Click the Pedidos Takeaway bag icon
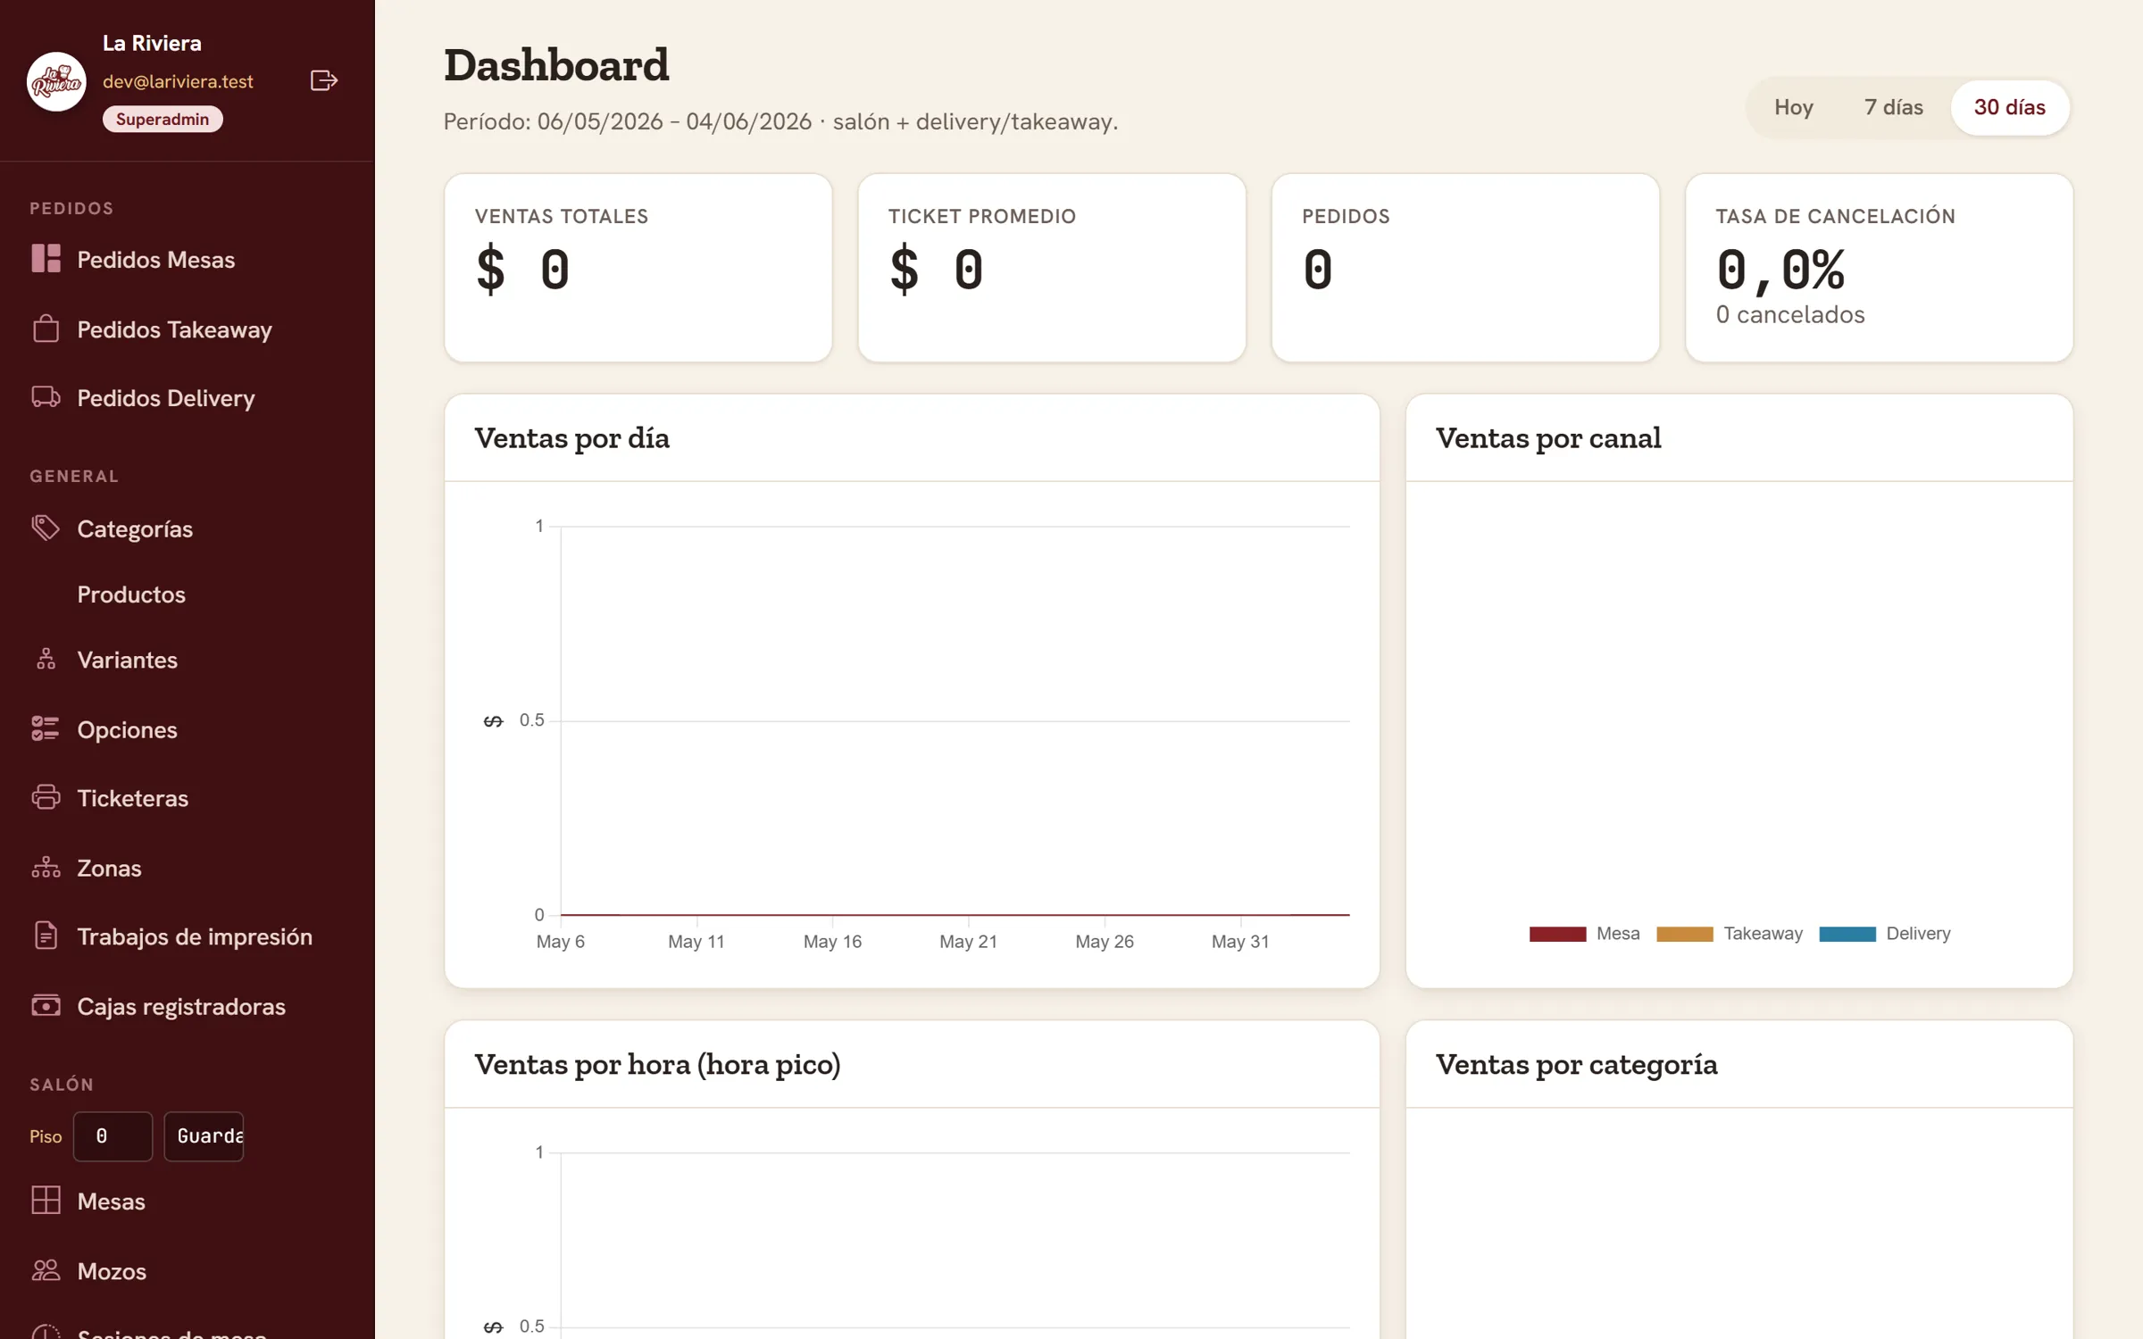 pyautogui.click(x=46, y=329)
